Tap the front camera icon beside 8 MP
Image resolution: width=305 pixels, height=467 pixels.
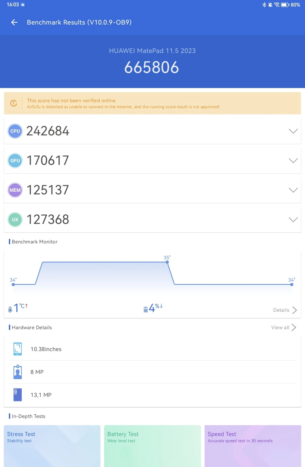click(18, 372)
